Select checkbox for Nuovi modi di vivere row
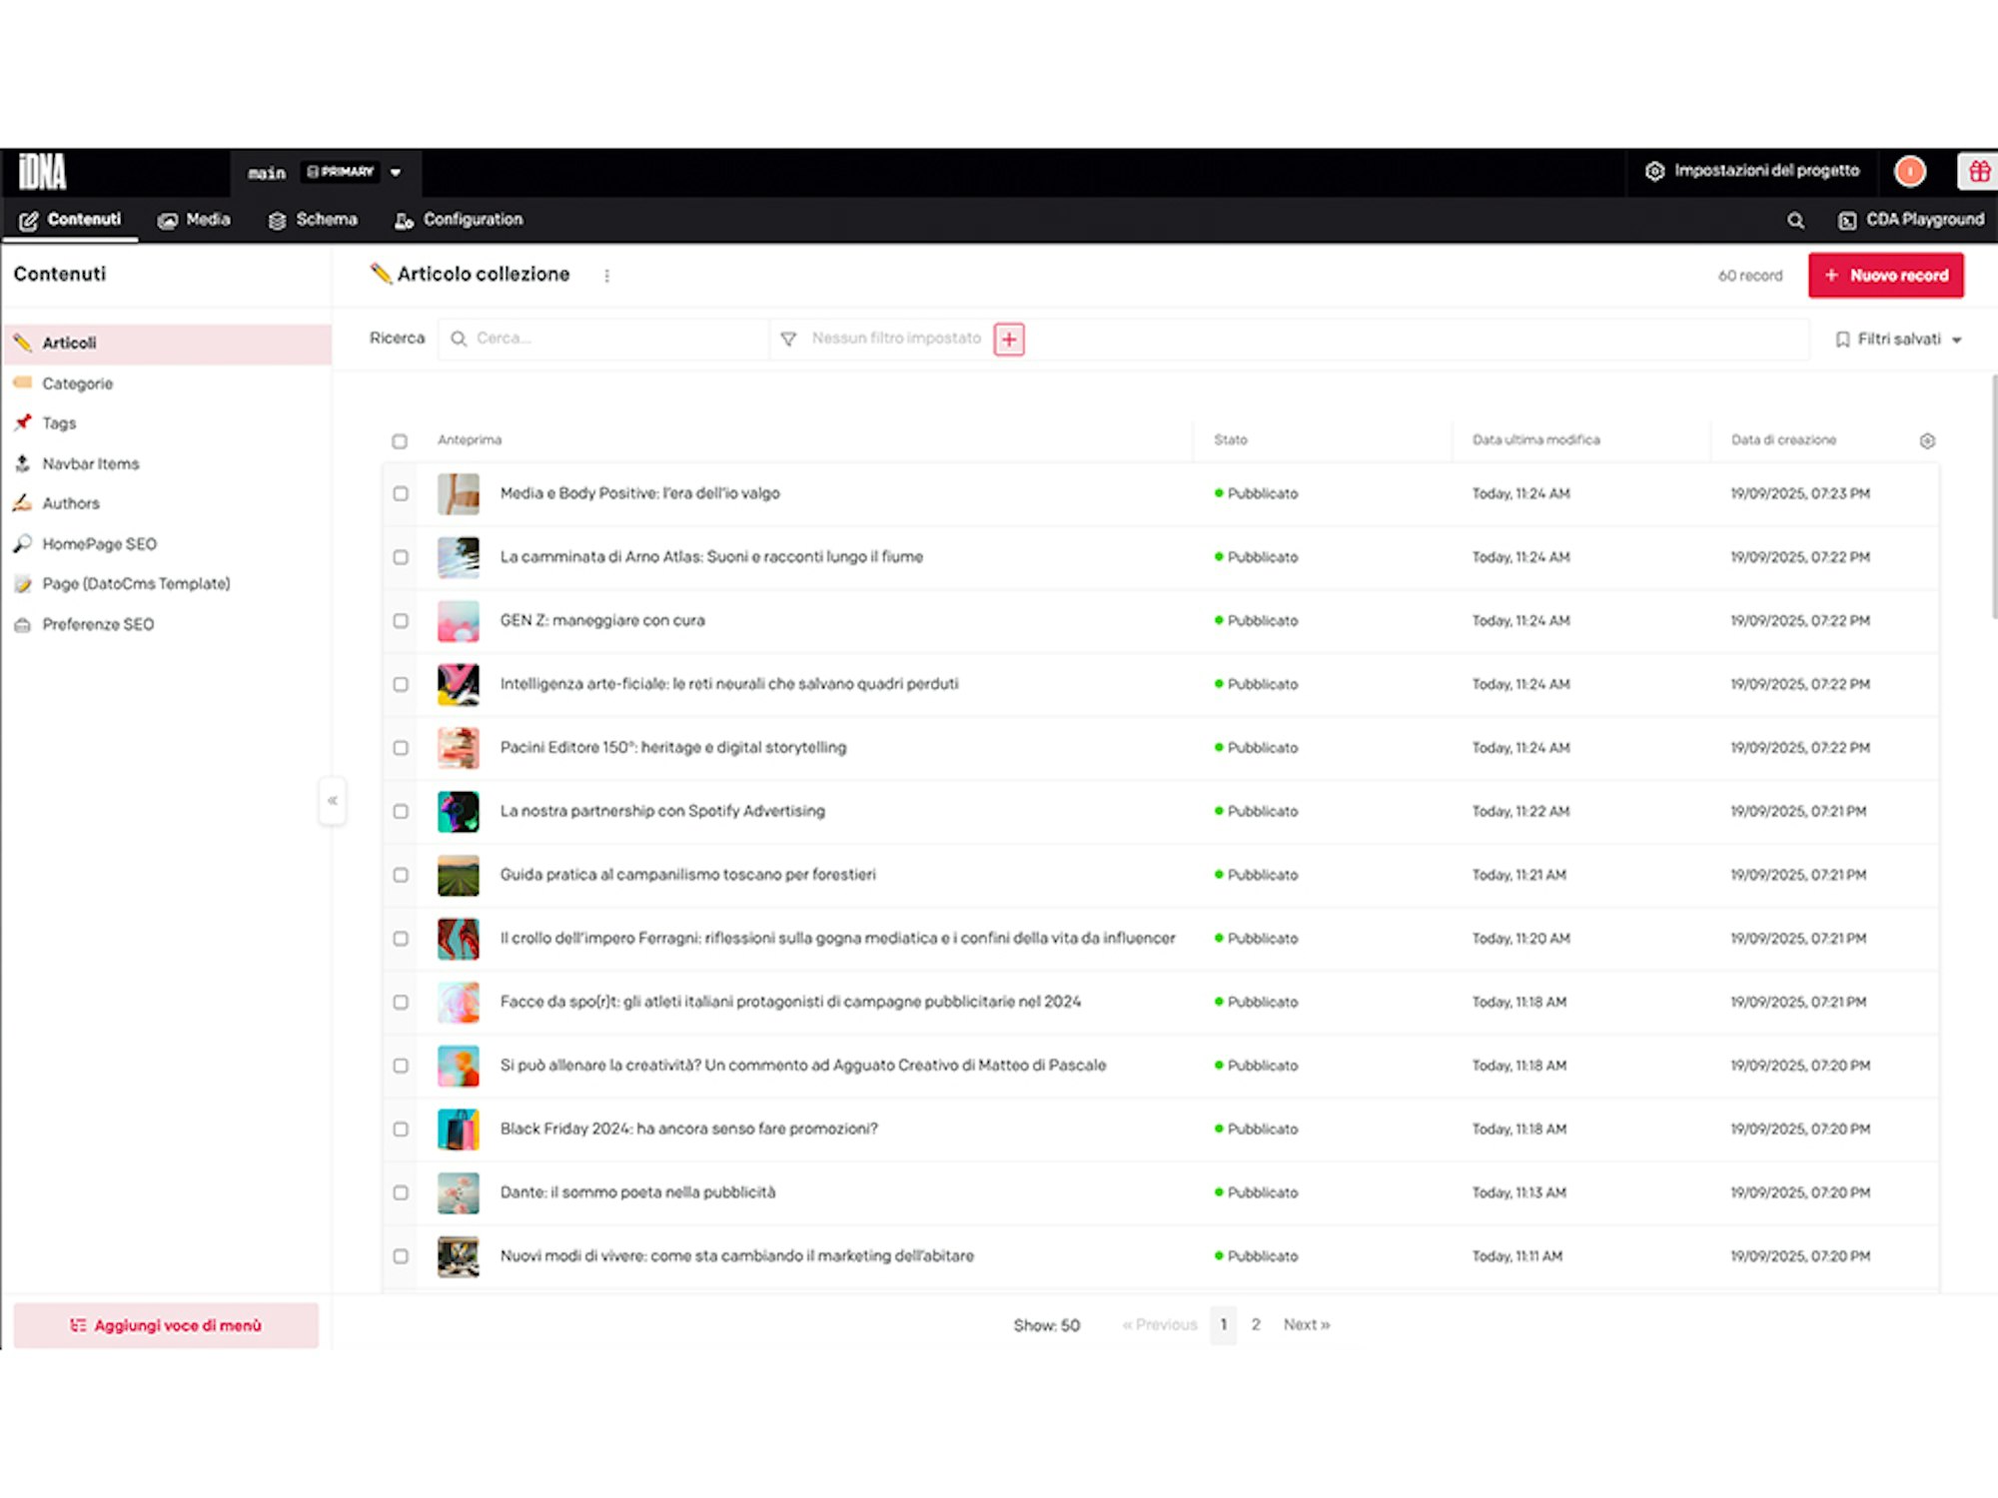1998x1498 pixels. click(x=401, y=1256)
